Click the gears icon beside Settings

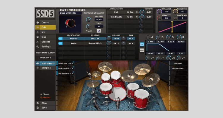click(x=37, y=47)
